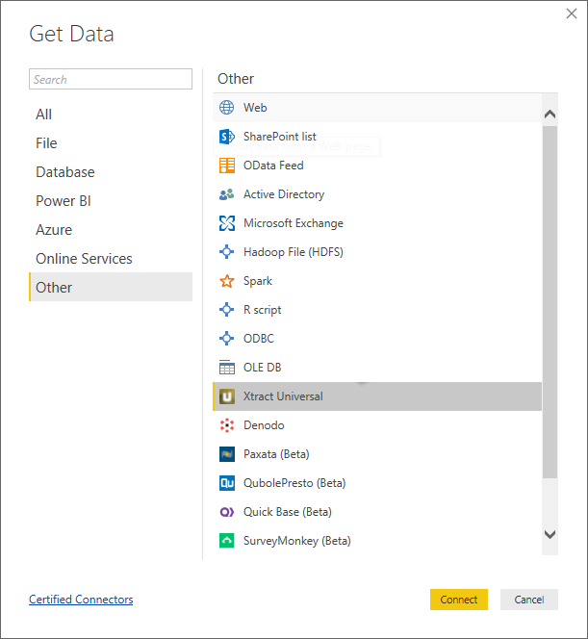Click the Active Directory people icon
Viewport: 588px width, 639px height.
tap(226, 194)
